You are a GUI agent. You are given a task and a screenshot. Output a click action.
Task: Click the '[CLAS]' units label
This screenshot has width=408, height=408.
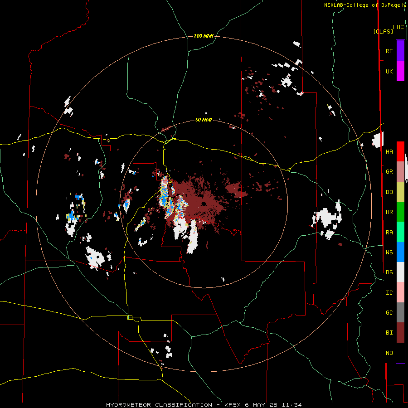point(383,31)
